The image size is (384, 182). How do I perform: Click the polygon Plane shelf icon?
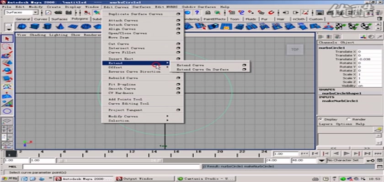tap(73, 26)
